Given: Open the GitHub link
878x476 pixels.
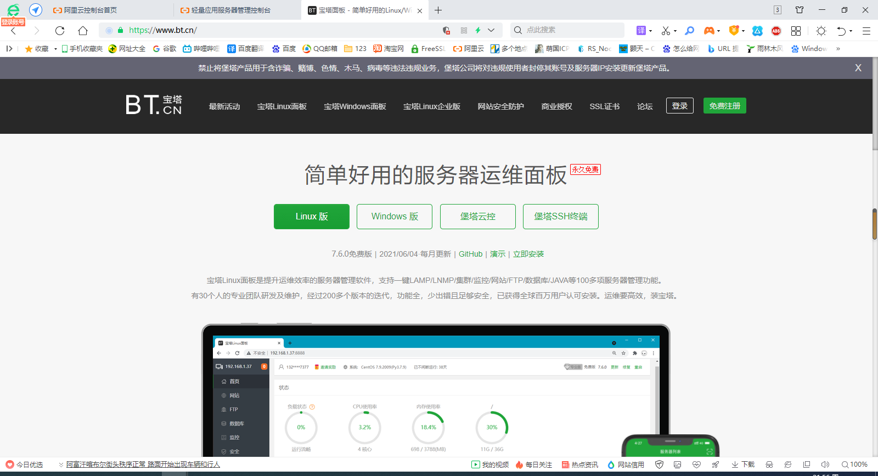Looking at the screenshot, I should tap(471, 254).
